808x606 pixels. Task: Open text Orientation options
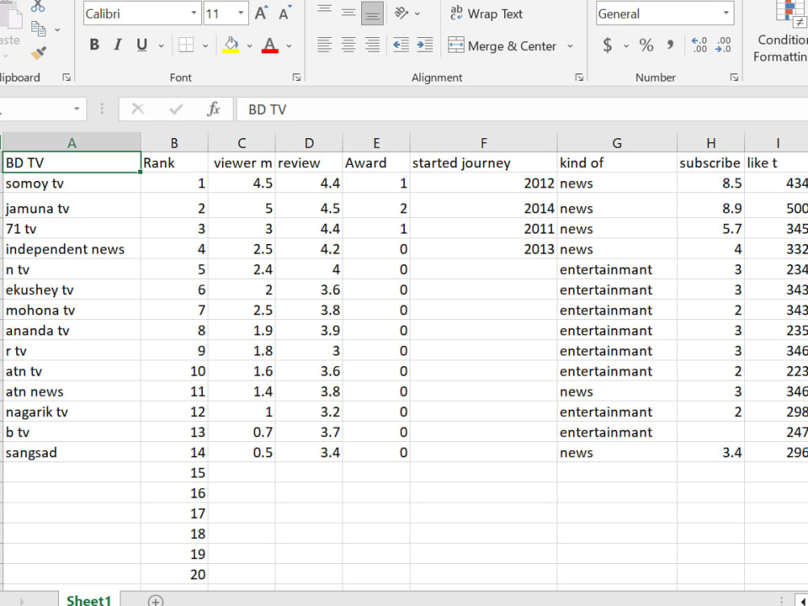pos(406,13)
